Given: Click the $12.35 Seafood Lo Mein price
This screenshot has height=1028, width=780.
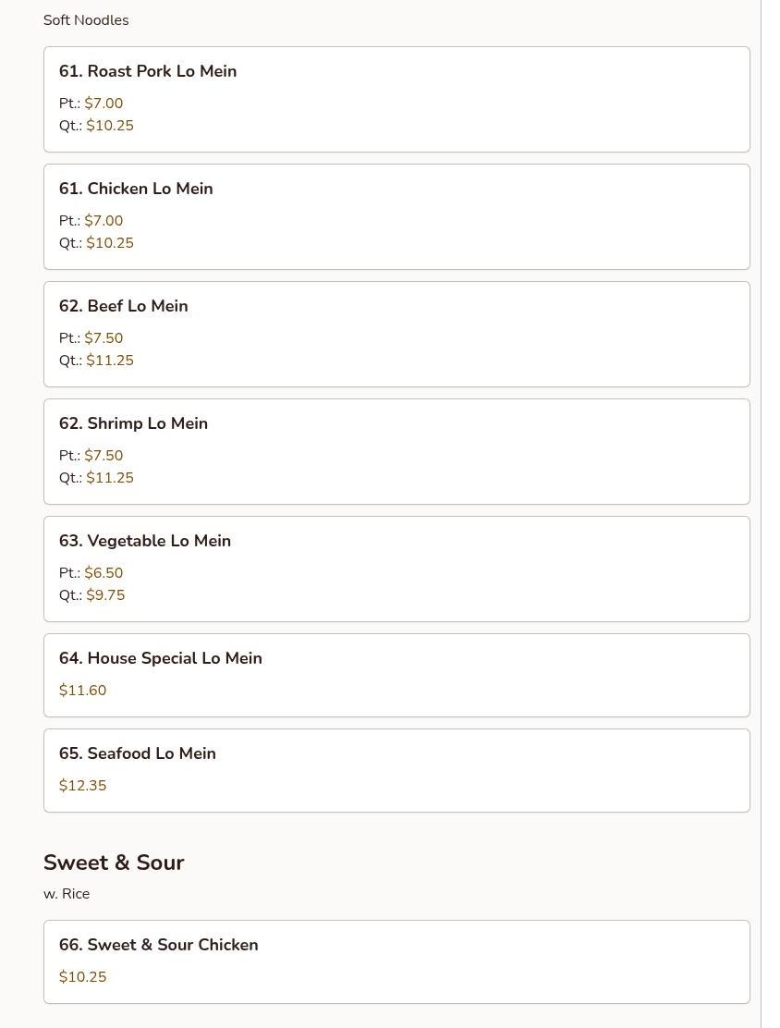Looking at the screenshot, I should click(x=82, y=786).
